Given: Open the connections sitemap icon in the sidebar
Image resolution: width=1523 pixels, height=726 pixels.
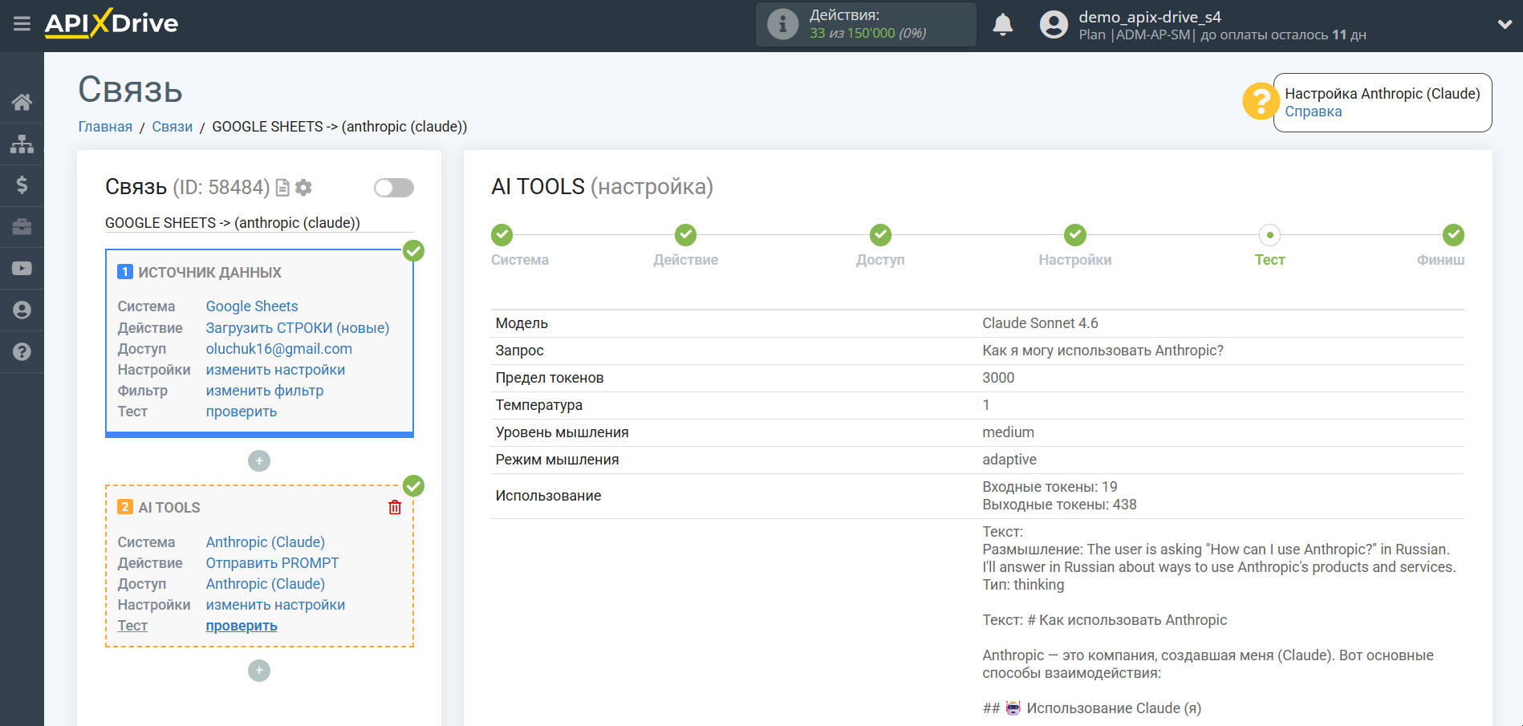Looking at the screenshot, I should coord(22,144).
